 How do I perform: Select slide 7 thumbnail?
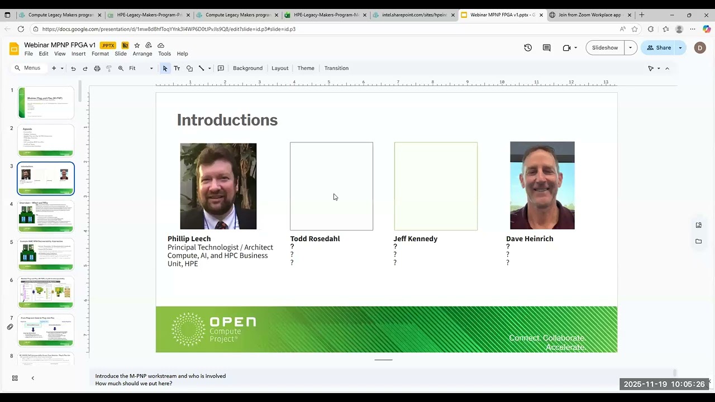pos(46,330)
